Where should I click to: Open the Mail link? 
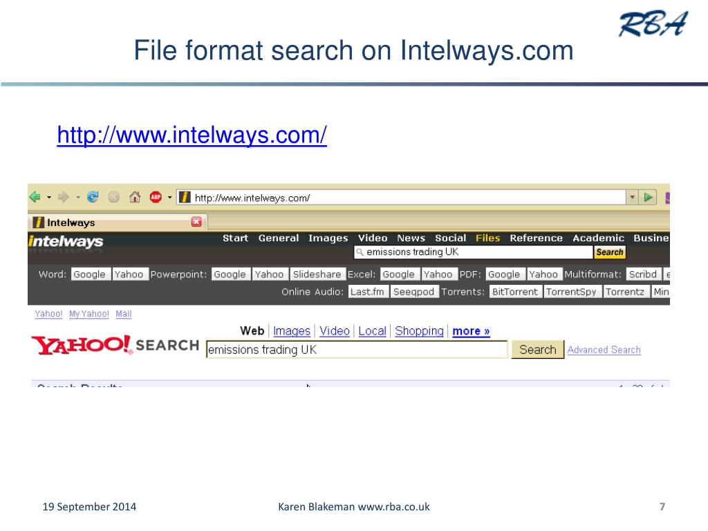pyautogui.click(x=123, y=313)
